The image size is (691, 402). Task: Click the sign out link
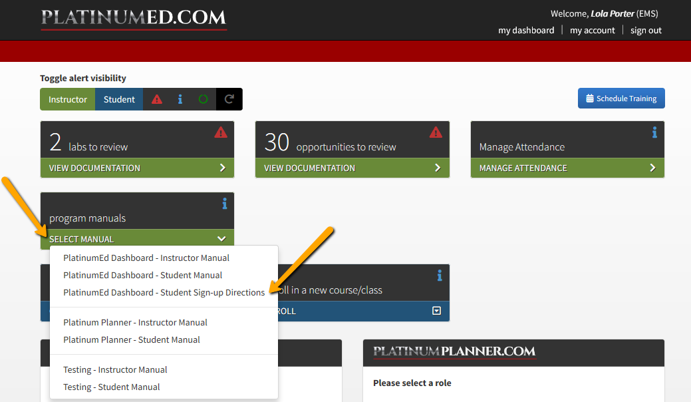[645, 30]
